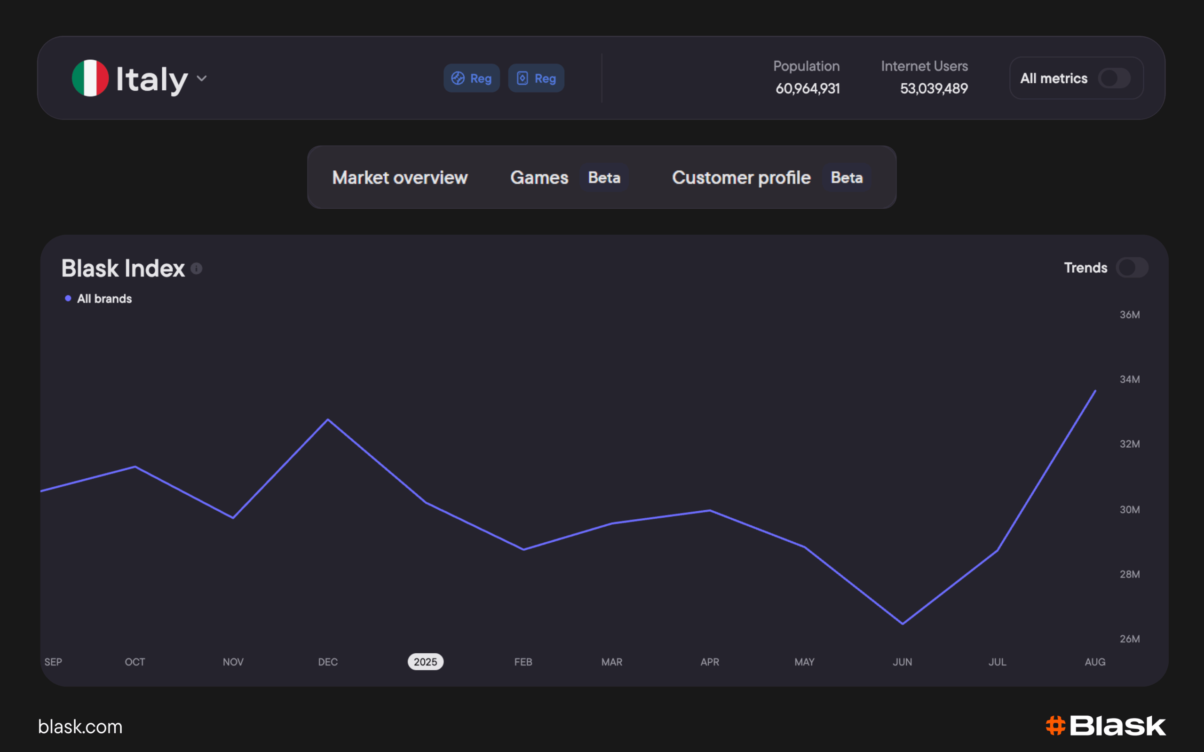This screenshot has height=752, width=1204.
Task: Open the country selector via Italy name
Action: (152, 79)
